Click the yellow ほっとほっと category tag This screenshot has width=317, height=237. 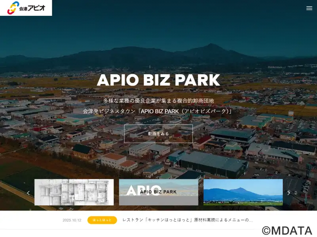[x=102, y=220]
